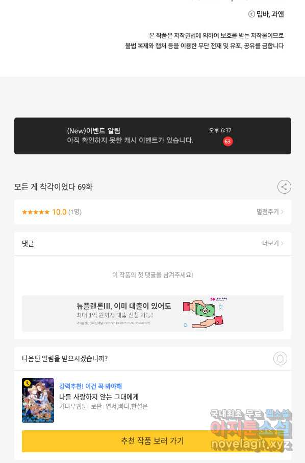Open the recommended webtoon cover thumbnail
The width and height of the screenshot is (305, 463).
(x=38, y=400)
